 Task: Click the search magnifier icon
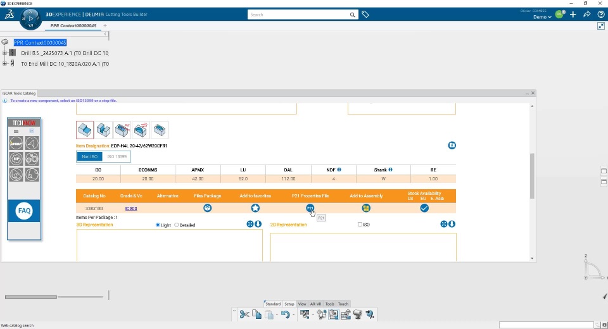pos(353,15)
